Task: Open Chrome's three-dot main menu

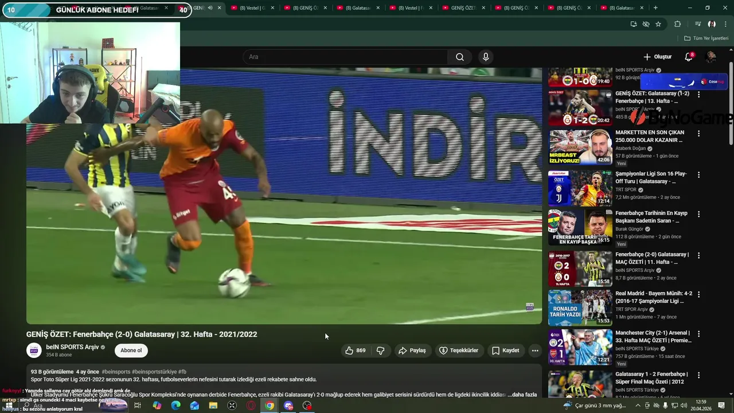Action: click(725, 24)
